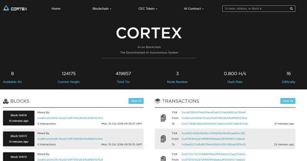
Task: Click the Hash Rate label
Action: coord(235,82)
